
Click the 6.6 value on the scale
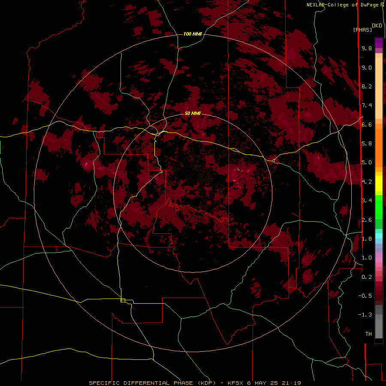coord(367,124)
